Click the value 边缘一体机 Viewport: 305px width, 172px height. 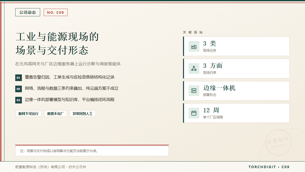[219, 88]
